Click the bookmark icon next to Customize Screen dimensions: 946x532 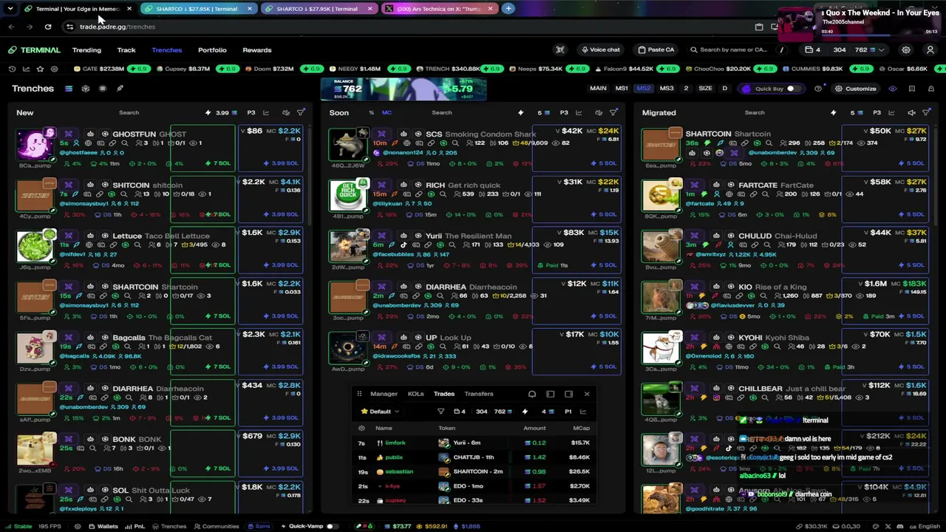(912, 89)
